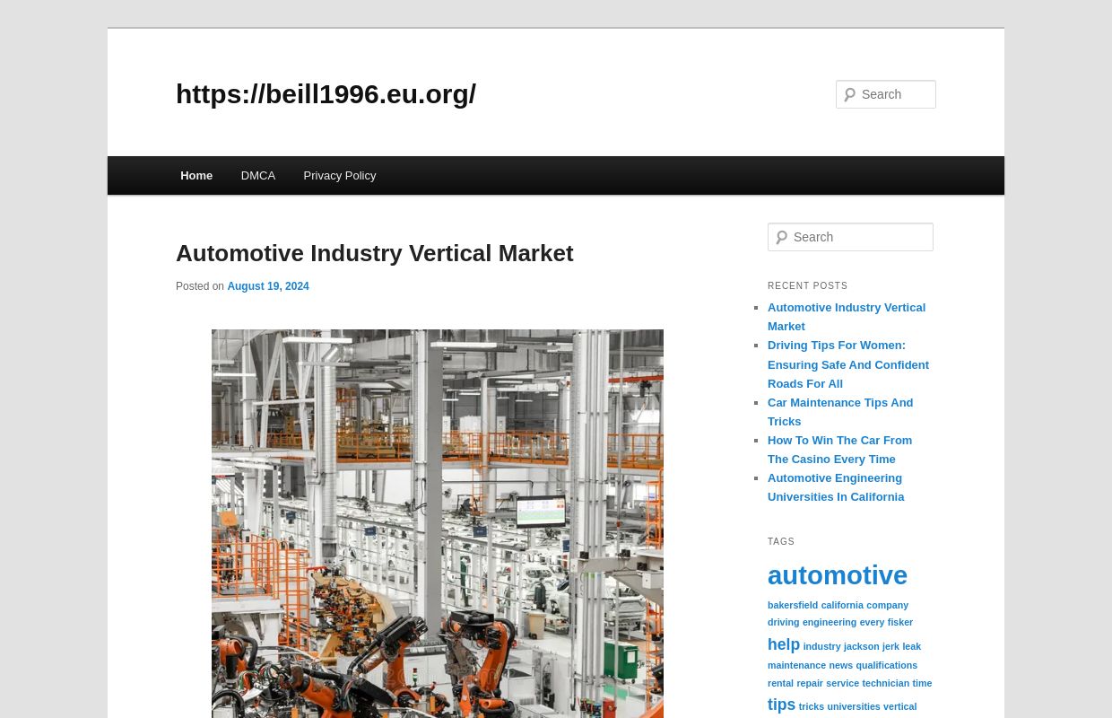Open the Home menu item
1112x718 pixels.
(196, 175)
